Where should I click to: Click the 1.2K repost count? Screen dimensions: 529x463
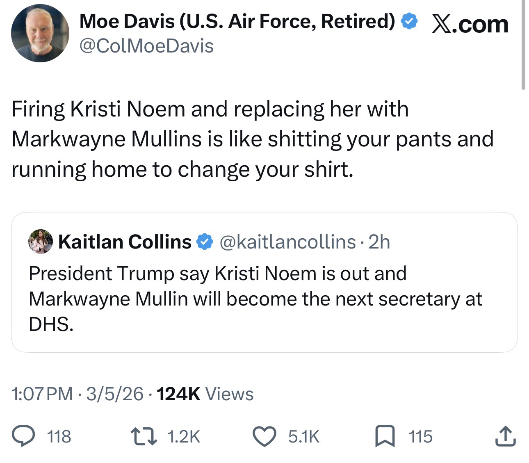(184, 437)
